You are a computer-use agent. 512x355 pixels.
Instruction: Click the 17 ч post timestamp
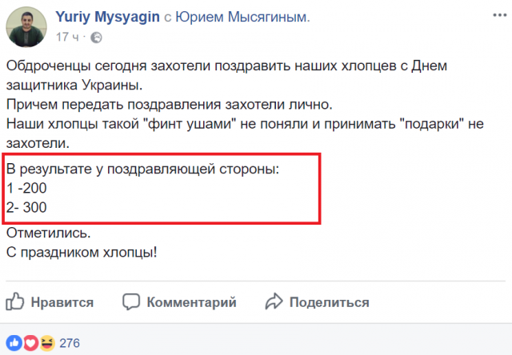pyautogui.click(x=69, y=38)
